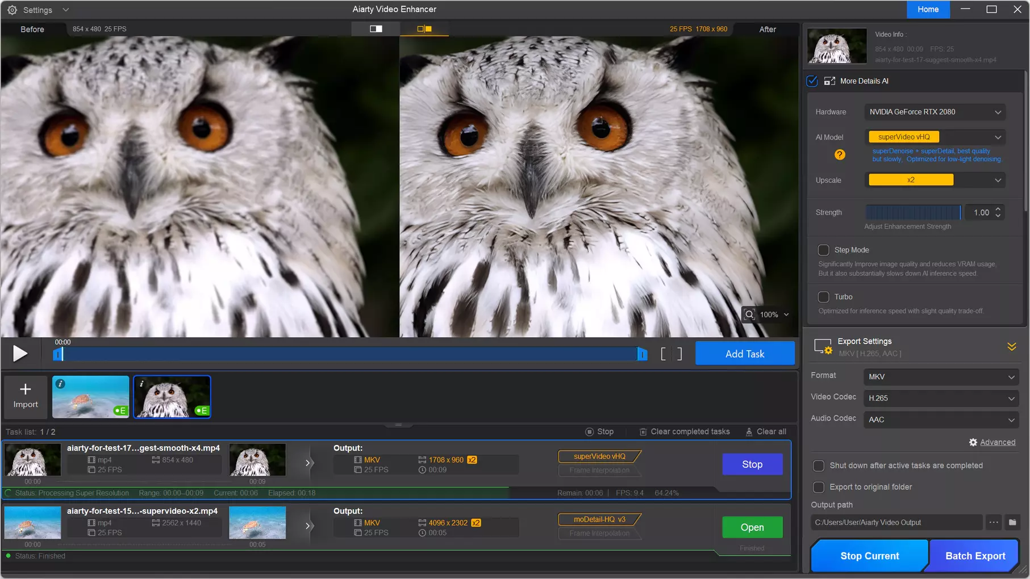Collapse the Export Settings panel
Screen dimensions: 1030x579
click(1012, 346)
